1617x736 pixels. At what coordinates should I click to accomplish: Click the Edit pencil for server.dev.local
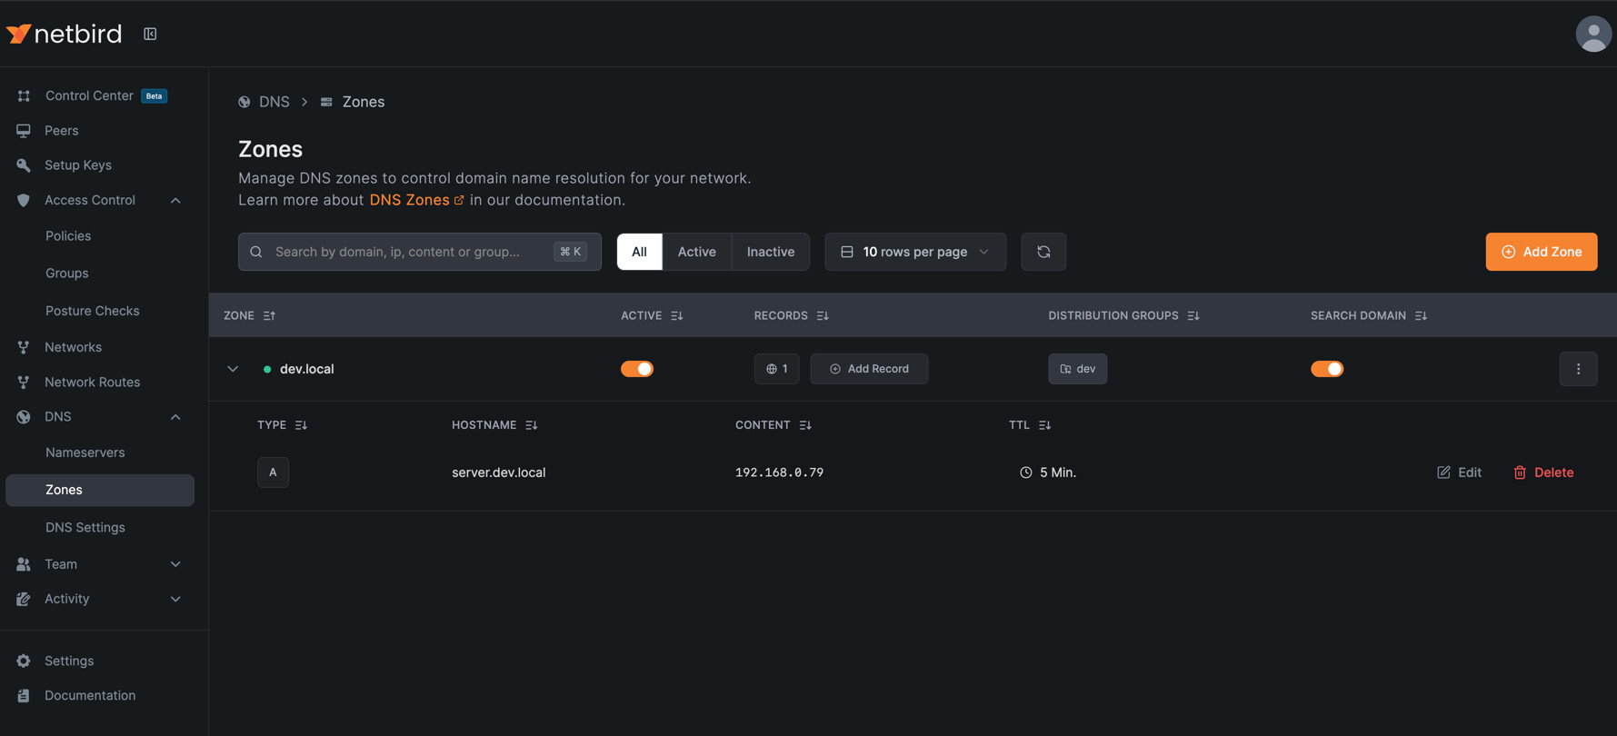click(x=1443, y=472)
